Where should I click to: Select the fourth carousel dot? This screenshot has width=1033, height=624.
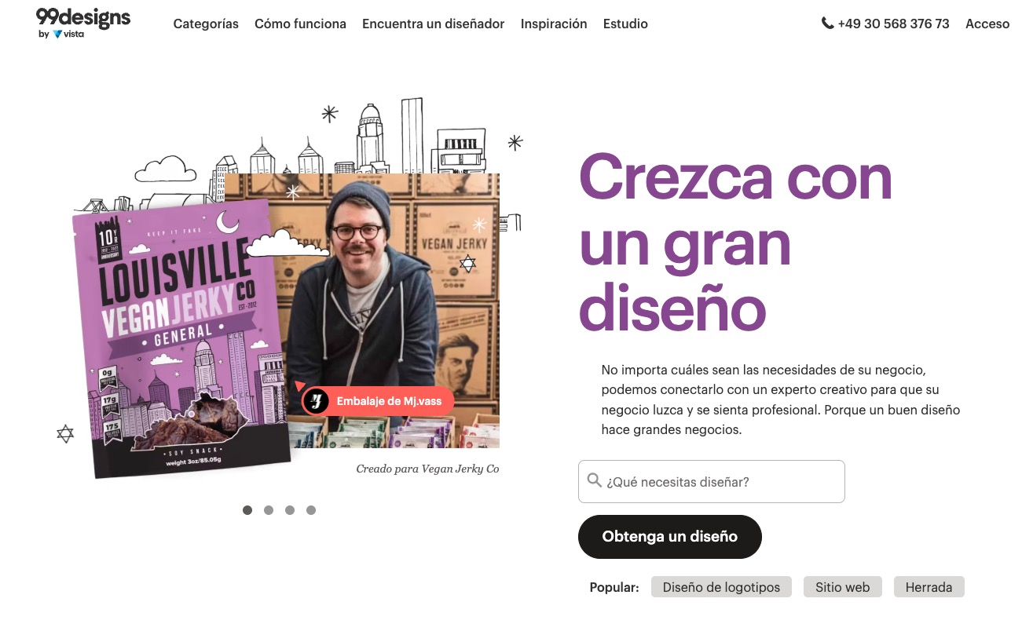(311, 510)
